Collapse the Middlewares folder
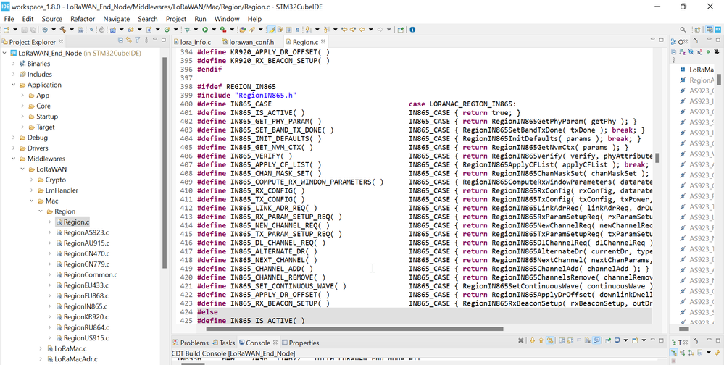The height and width of the screenshot is (365, 724). coord(13,159)
